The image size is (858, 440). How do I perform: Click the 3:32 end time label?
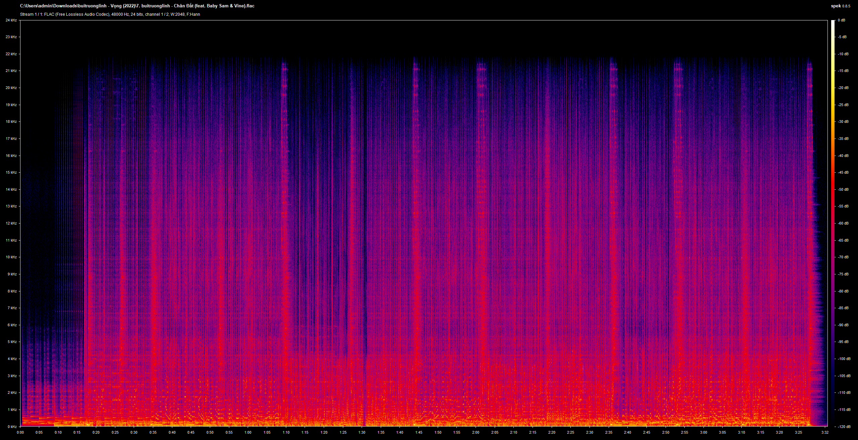[825, 433]
